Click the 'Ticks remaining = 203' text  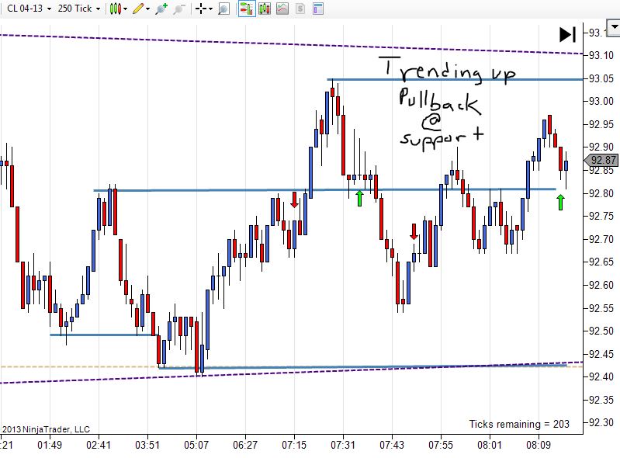519,424
